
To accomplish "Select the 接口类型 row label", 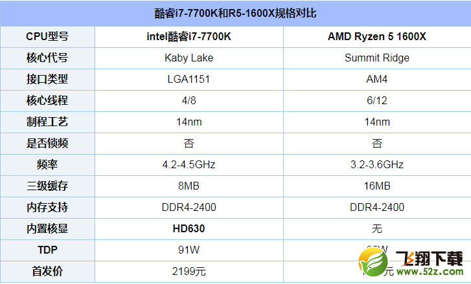I will (x=47, y=79).
